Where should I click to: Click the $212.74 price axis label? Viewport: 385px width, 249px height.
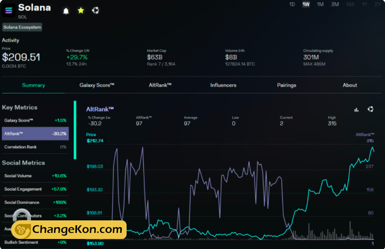(95, 141)
